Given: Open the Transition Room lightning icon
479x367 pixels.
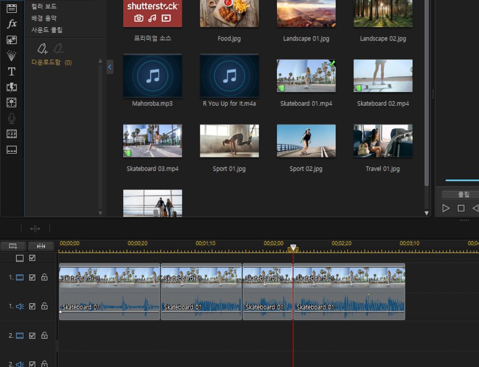Looking at the screenshot, I should 12,87.
